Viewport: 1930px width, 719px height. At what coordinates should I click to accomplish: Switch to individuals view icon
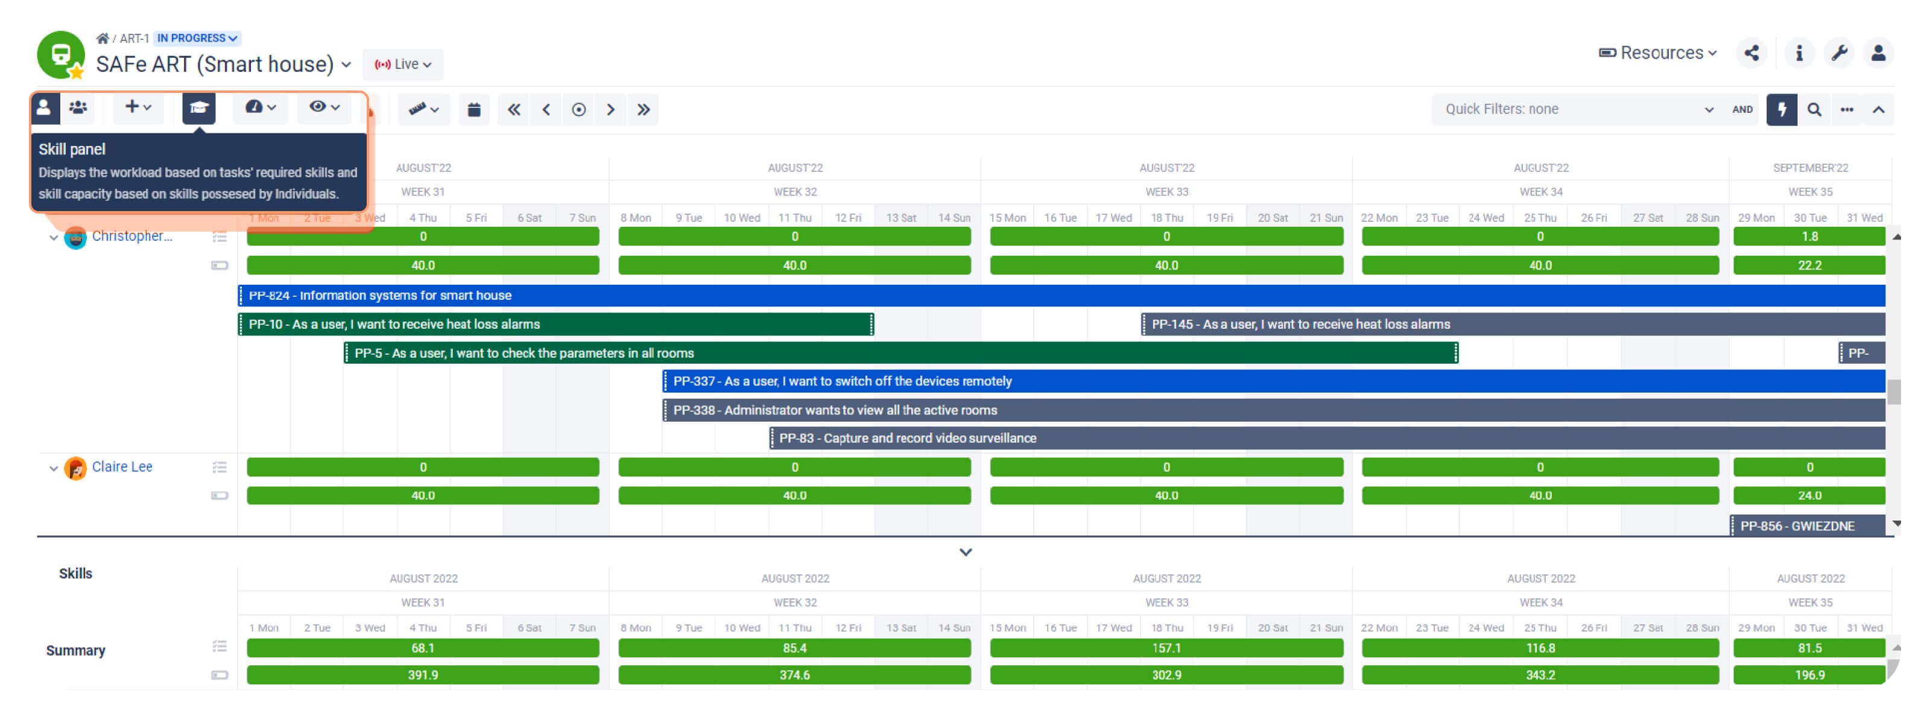click(44, 109)
